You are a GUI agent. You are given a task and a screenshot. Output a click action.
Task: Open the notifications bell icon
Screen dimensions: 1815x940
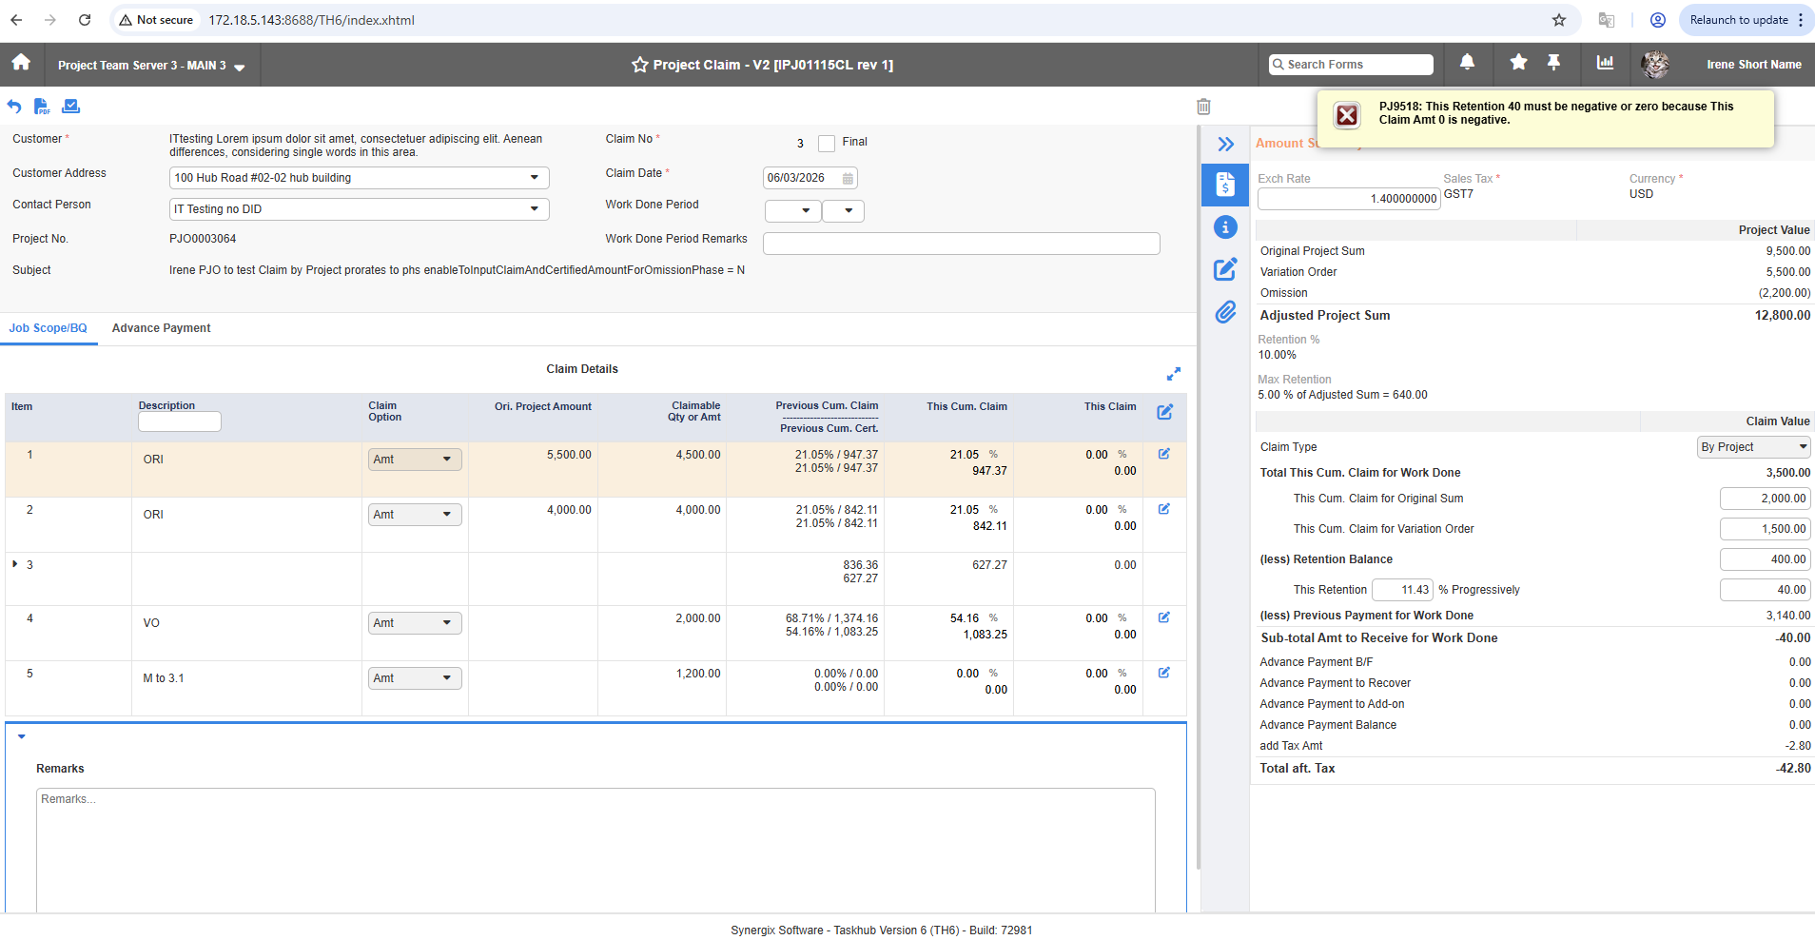point(1467,63)
